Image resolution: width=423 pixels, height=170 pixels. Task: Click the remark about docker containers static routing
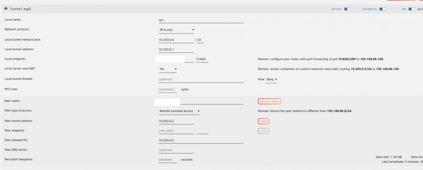(x=328, y=69)
